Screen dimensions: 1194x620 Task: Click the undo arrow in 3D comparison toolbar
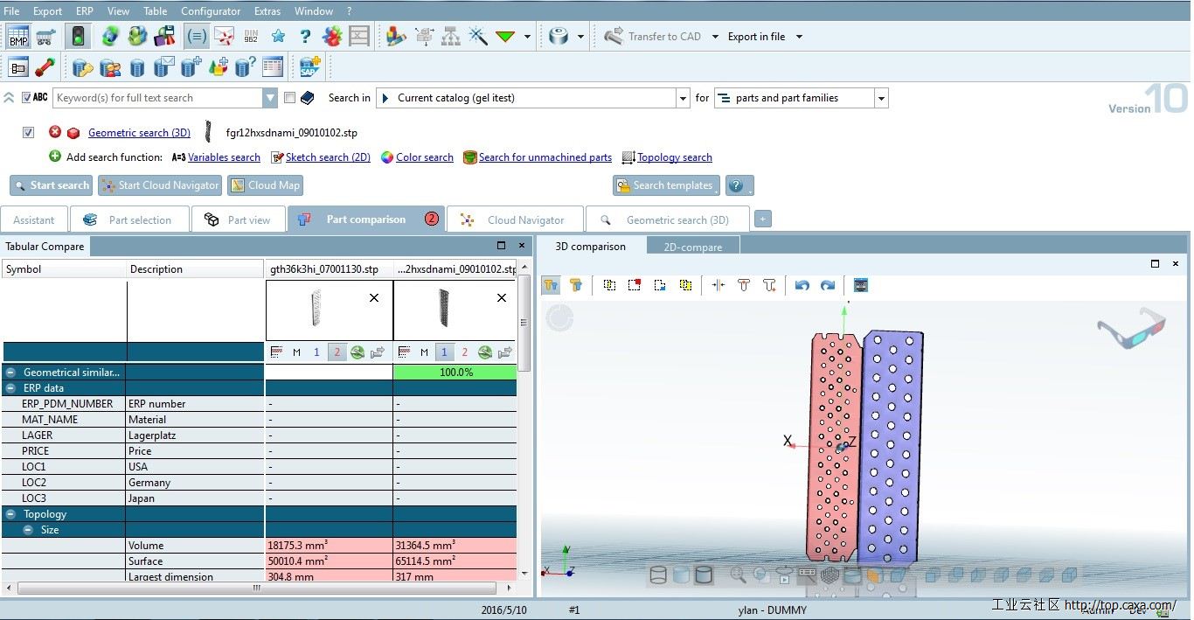tap(802, 285)
